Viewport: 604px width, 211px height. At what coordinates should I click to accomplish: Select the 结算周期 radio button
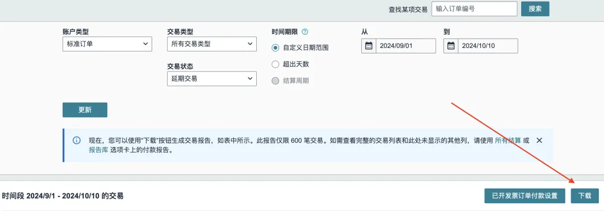point(275,81)
